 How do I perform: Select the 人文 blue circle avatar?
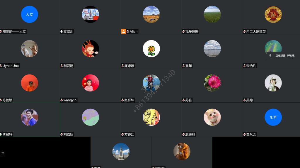pyautogui.click(x=30, y=14)
